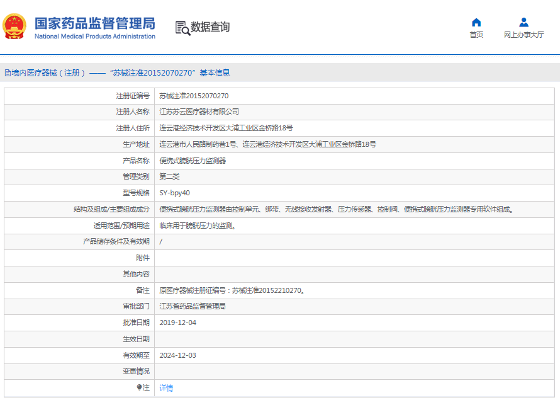The width and height of the screenshot is (560, 400).
Task: Click the online service hall person icon
Action: [x=524, y=23]
